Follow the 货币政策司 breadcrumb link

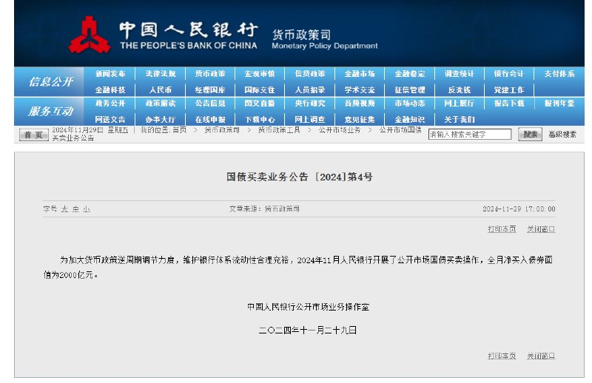tap(222, 130)
